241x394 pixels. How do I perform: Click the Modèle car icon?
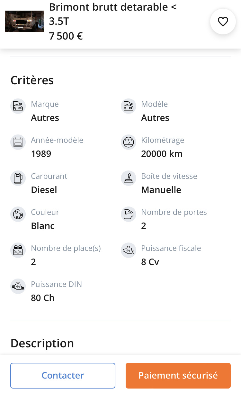(128, 106)
